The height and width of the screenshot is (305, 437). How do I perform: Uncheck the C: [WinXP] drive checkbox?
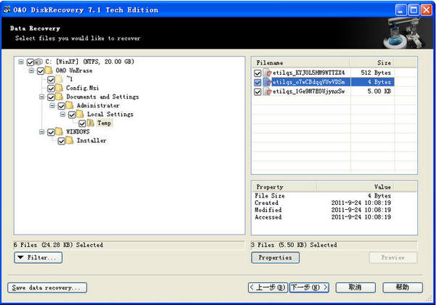coord(31,62)
